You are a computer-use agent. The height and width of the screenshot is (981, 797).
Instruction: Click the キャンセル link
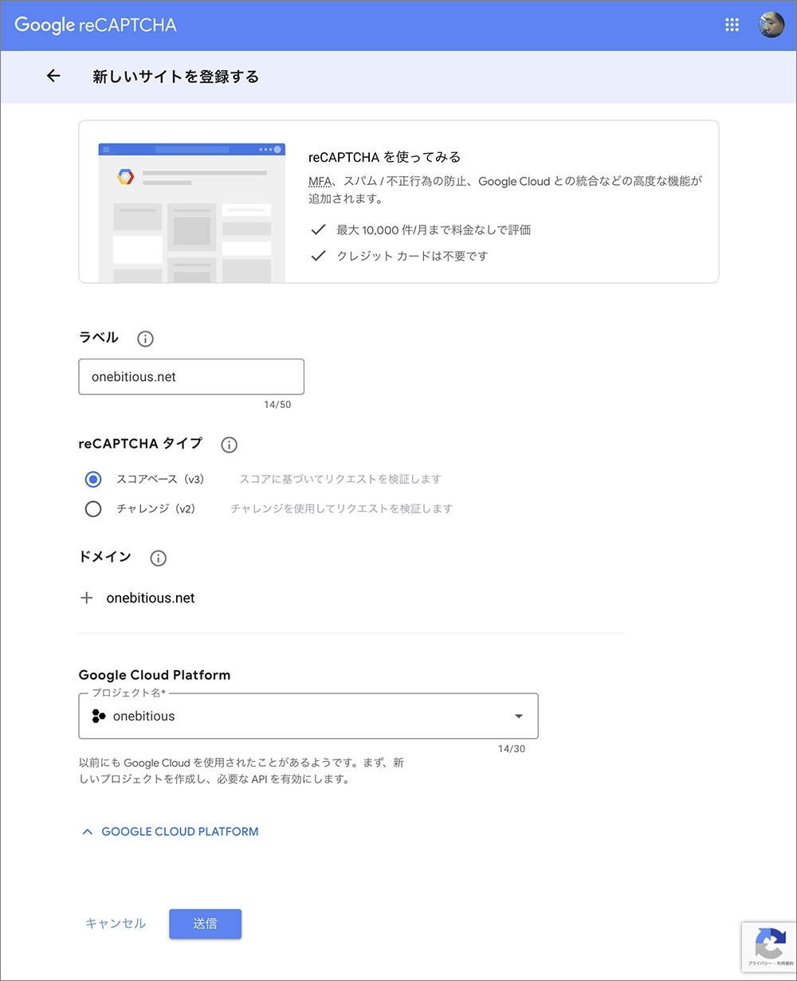(x=116, y=924)
